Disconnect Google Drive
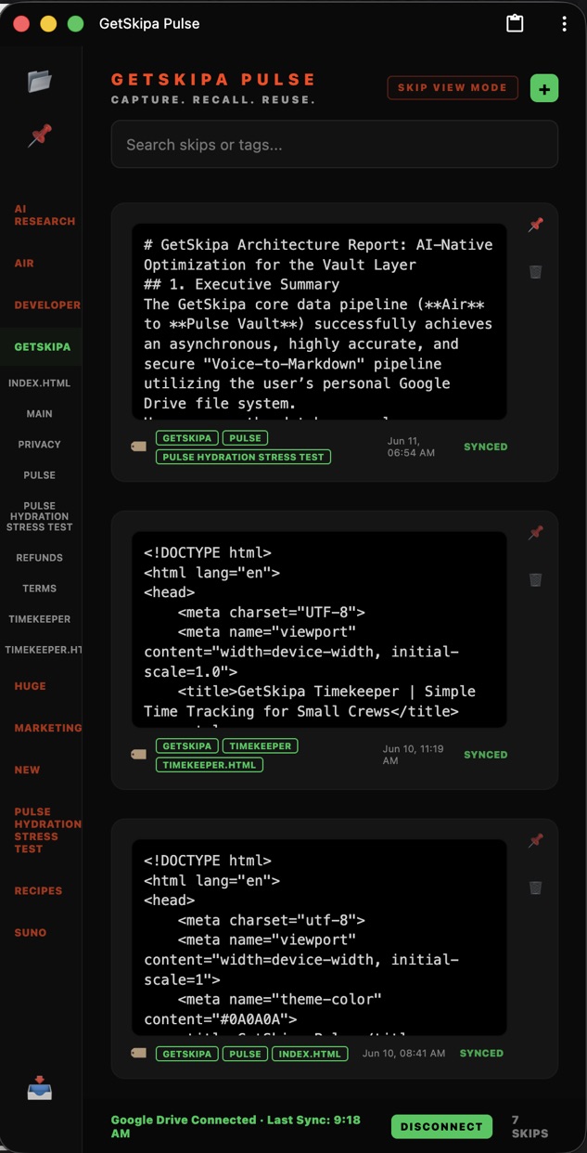The width and height of the screenshot is (587, 1153). 441,1127
